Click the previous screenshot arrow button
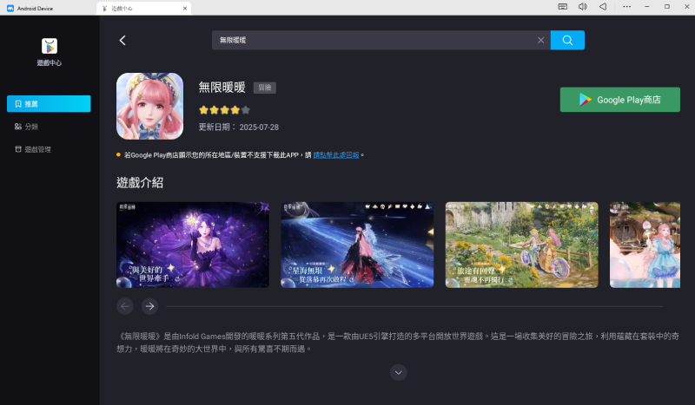Viewport: 695px width, 405px height. pos(125,306)
